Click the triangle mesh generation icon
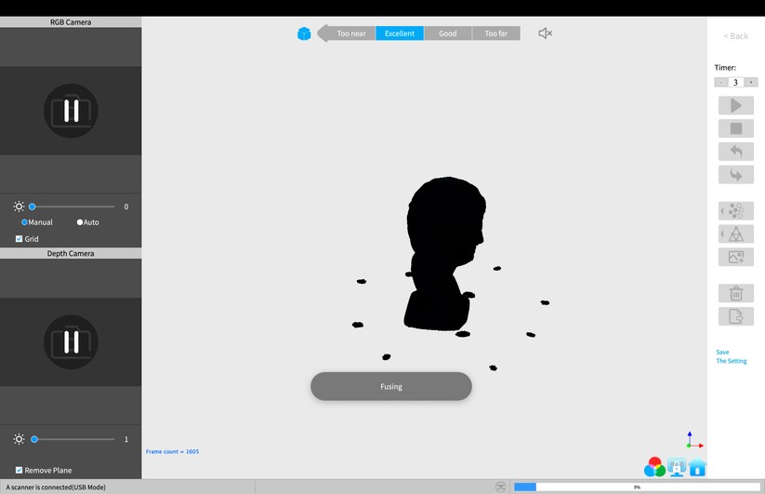The width and height of the screenshot is (765, 494). pos(735,234)
